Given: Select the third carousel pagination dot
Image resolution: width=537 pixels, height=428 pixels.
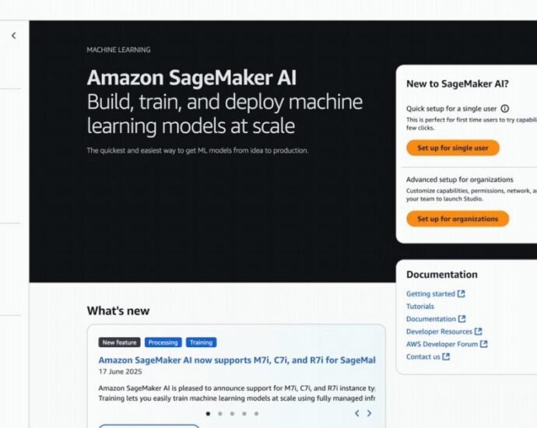Looking at the screenshot, I should click(x=232, y=413).
